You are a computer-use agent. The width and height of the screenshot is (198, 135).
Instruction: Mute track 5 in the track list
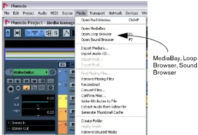pos(73,124)
